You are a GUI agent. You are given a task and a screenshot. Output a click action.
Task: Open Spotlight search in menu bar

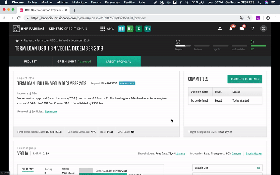[259, 2]
